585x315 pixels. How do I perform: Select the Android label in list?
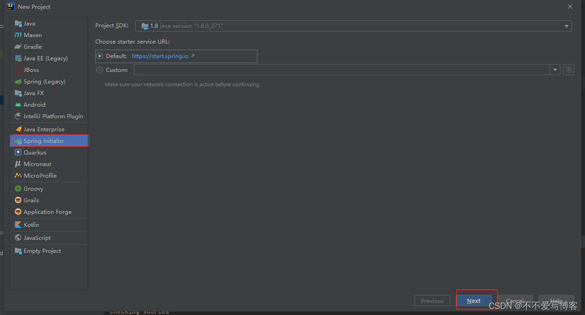(34, 105)
